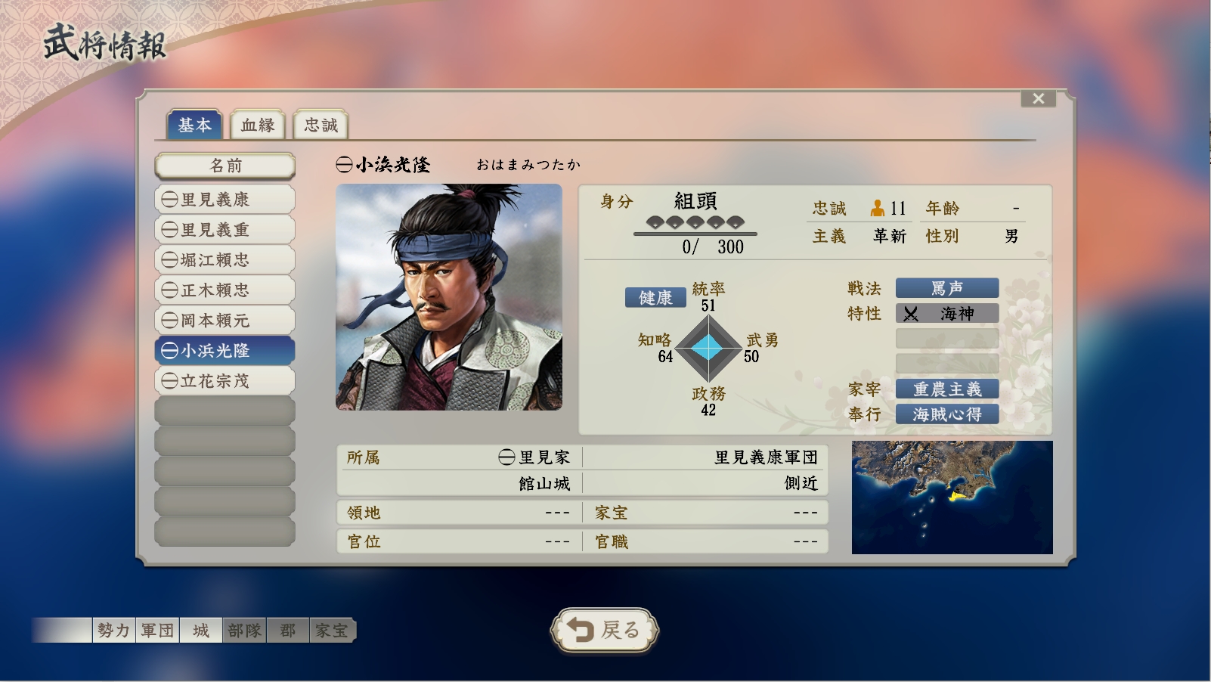
Task: Click the 海神 trait crossed-swords icon
Action: (x=911, y=314)
